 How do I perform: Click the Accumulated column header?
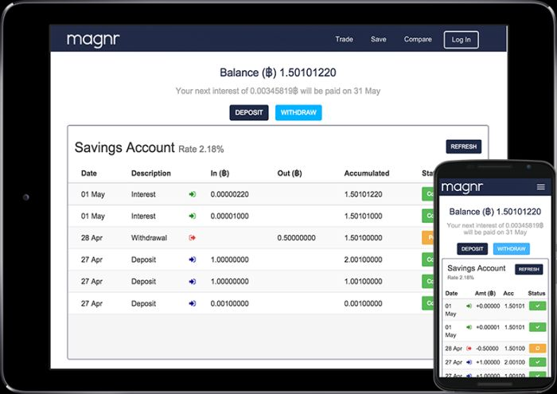[x=367, y=174]
